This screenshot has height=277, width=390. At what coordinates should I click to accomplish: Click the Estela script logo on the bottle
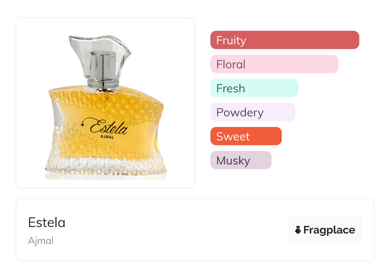click(109, 128)
